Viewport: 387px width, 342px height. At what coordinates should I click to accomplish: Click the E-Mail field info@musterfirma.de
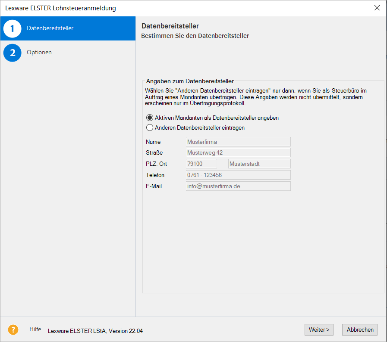pyautogui.click(x=238, y=186)
